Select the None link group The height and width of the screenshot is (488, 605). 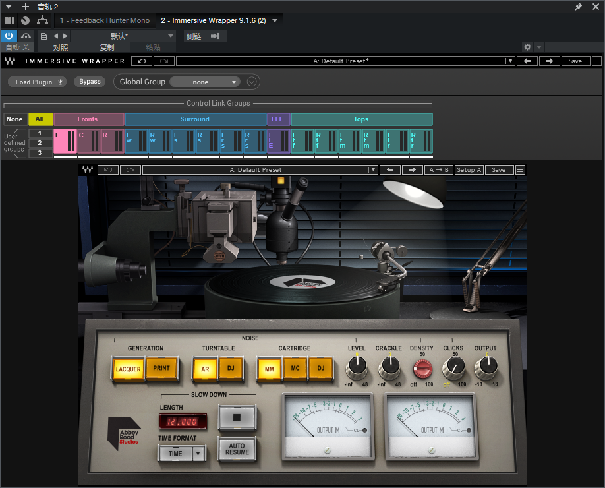[14, 119]
